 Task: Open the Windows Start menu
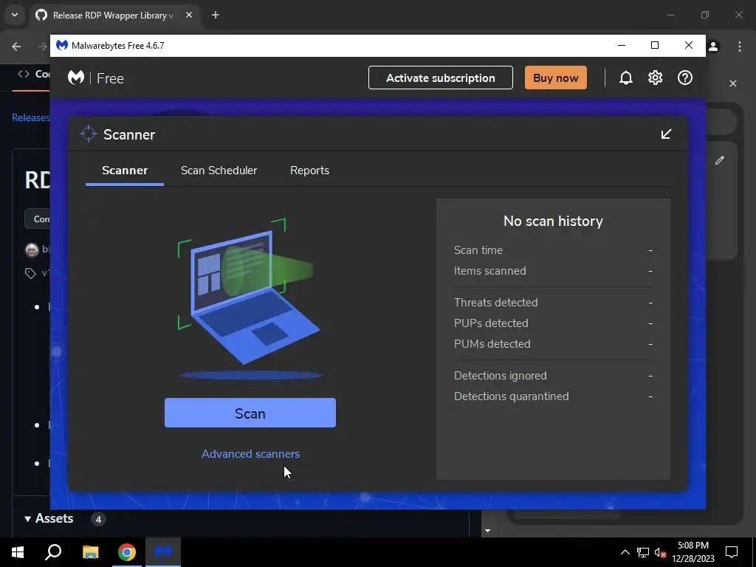click(18, 552)
